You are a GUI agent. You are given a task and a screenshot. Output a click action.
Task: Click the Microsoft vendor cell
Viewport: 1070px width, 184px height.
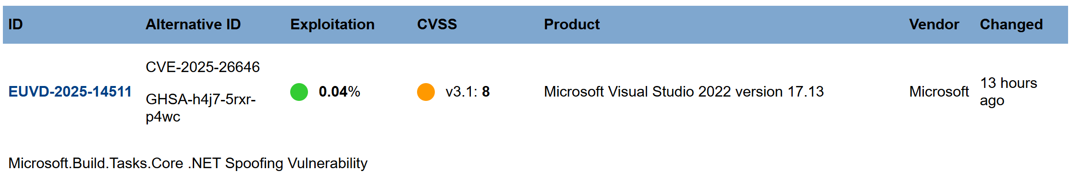click(x=939, y=92)
